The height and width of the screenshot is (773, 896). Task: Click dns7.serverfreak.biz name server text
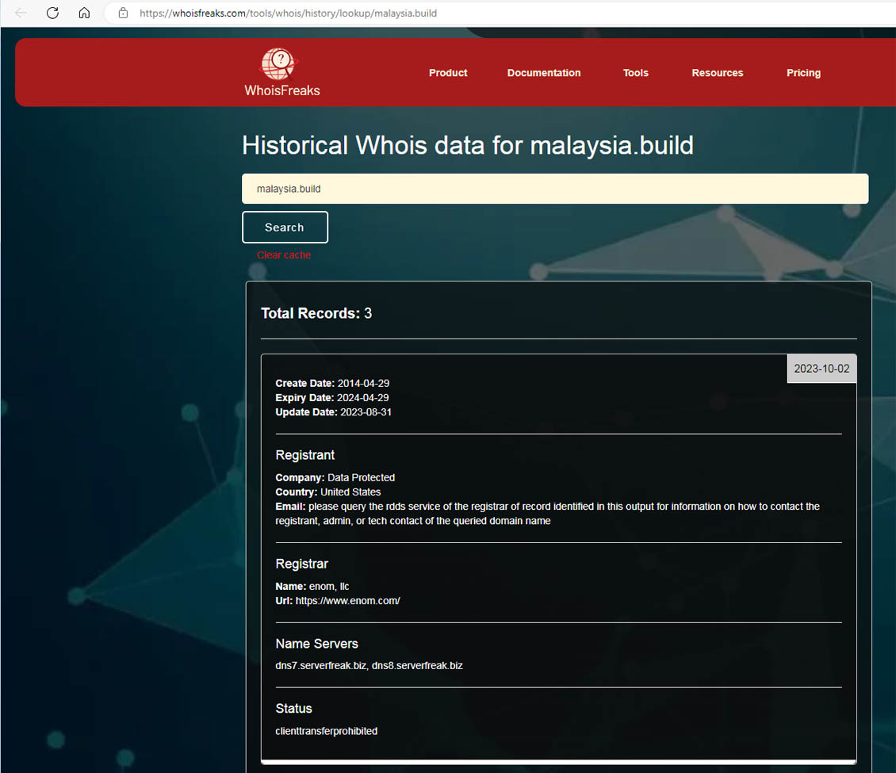click(x=321, y=666)
